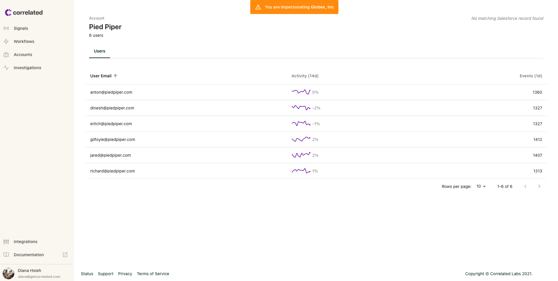Image resolution: width=558 pixels, height=281 pixels.
Task: Click dinesh's activity sparkline
Action: coord(301,108)
